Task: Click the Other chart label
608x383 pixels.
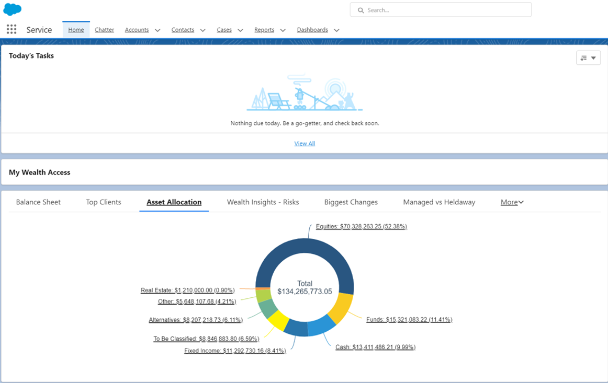Action: pos(197,301)
